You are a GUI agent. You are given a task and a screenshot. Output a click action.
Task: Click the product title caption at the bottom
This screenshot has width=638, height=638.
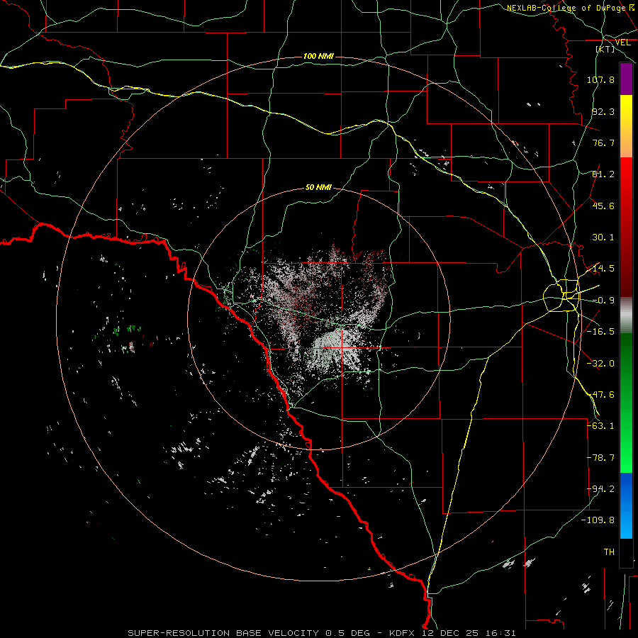click(322, 633)
